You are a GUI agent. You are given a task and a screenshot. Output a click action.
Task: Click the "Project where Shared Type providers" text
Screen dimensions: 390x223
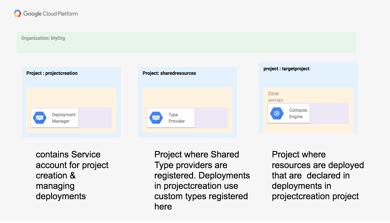click(201, 180)
